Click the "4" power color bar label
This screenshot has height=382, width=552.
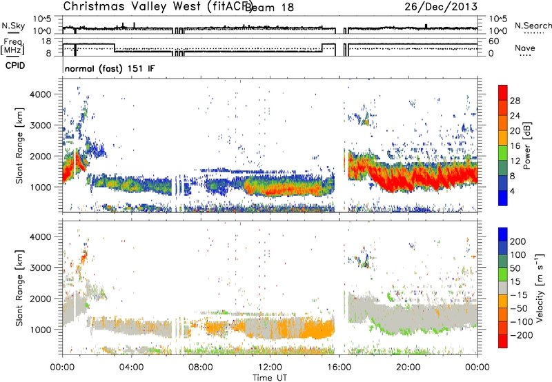512,192
